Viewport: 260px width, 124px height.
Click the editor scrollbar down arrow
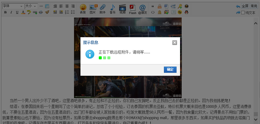click(x=256, y=119)
